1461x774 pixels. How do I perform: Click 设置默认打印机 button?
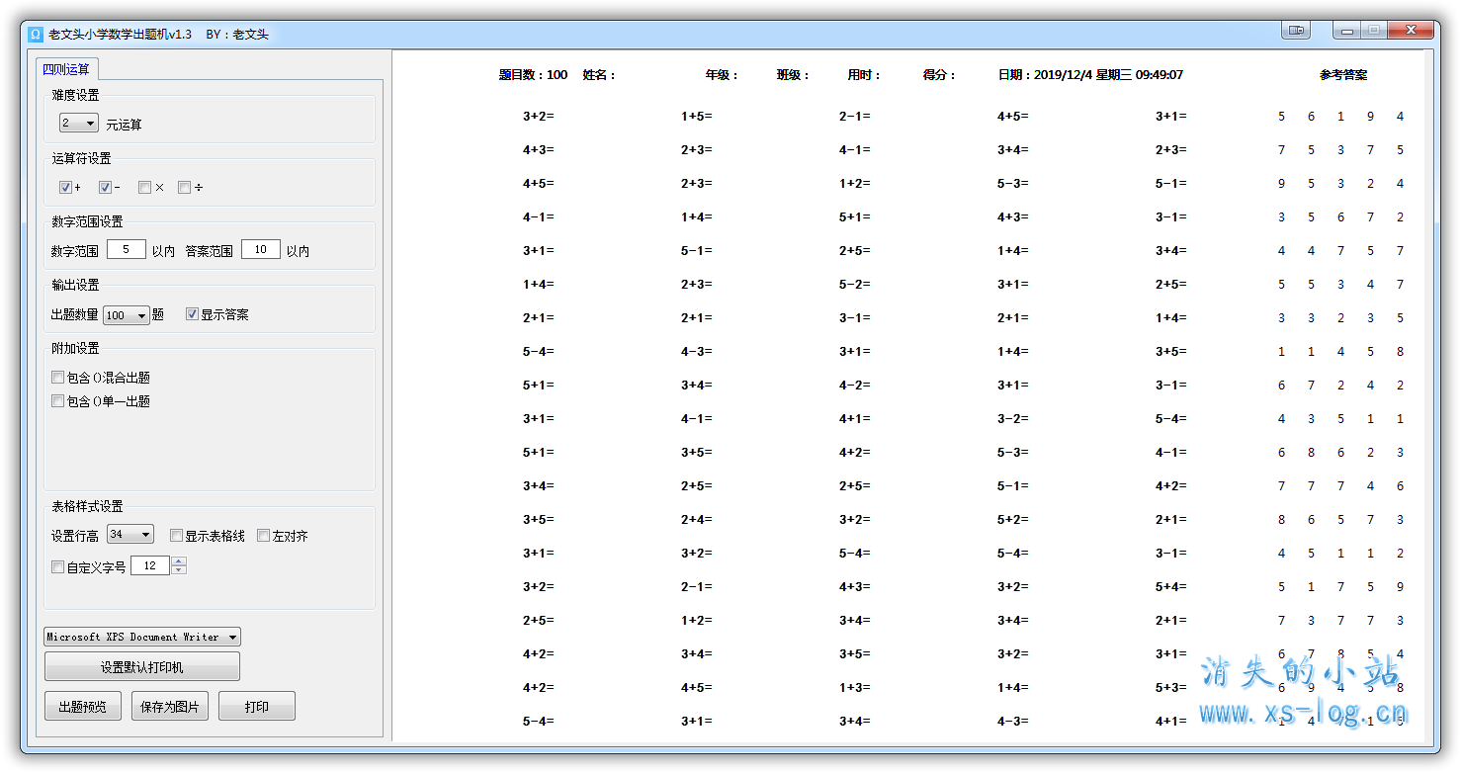click(142, 667)
